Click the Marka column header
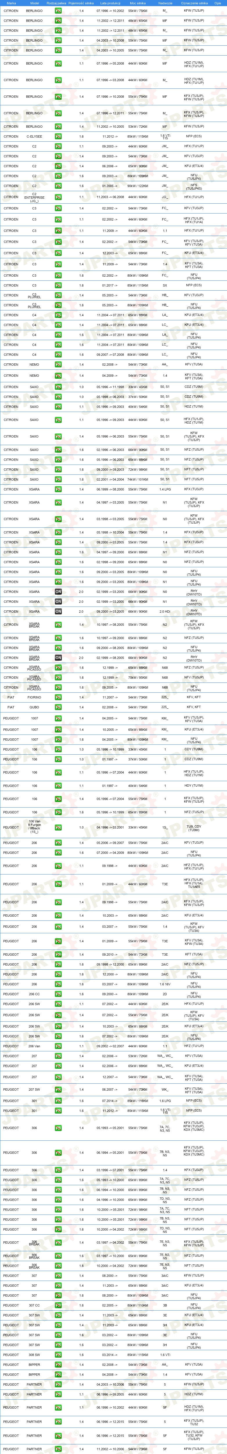This screenshot has width=227, height=1454. (x=11, y=3)
